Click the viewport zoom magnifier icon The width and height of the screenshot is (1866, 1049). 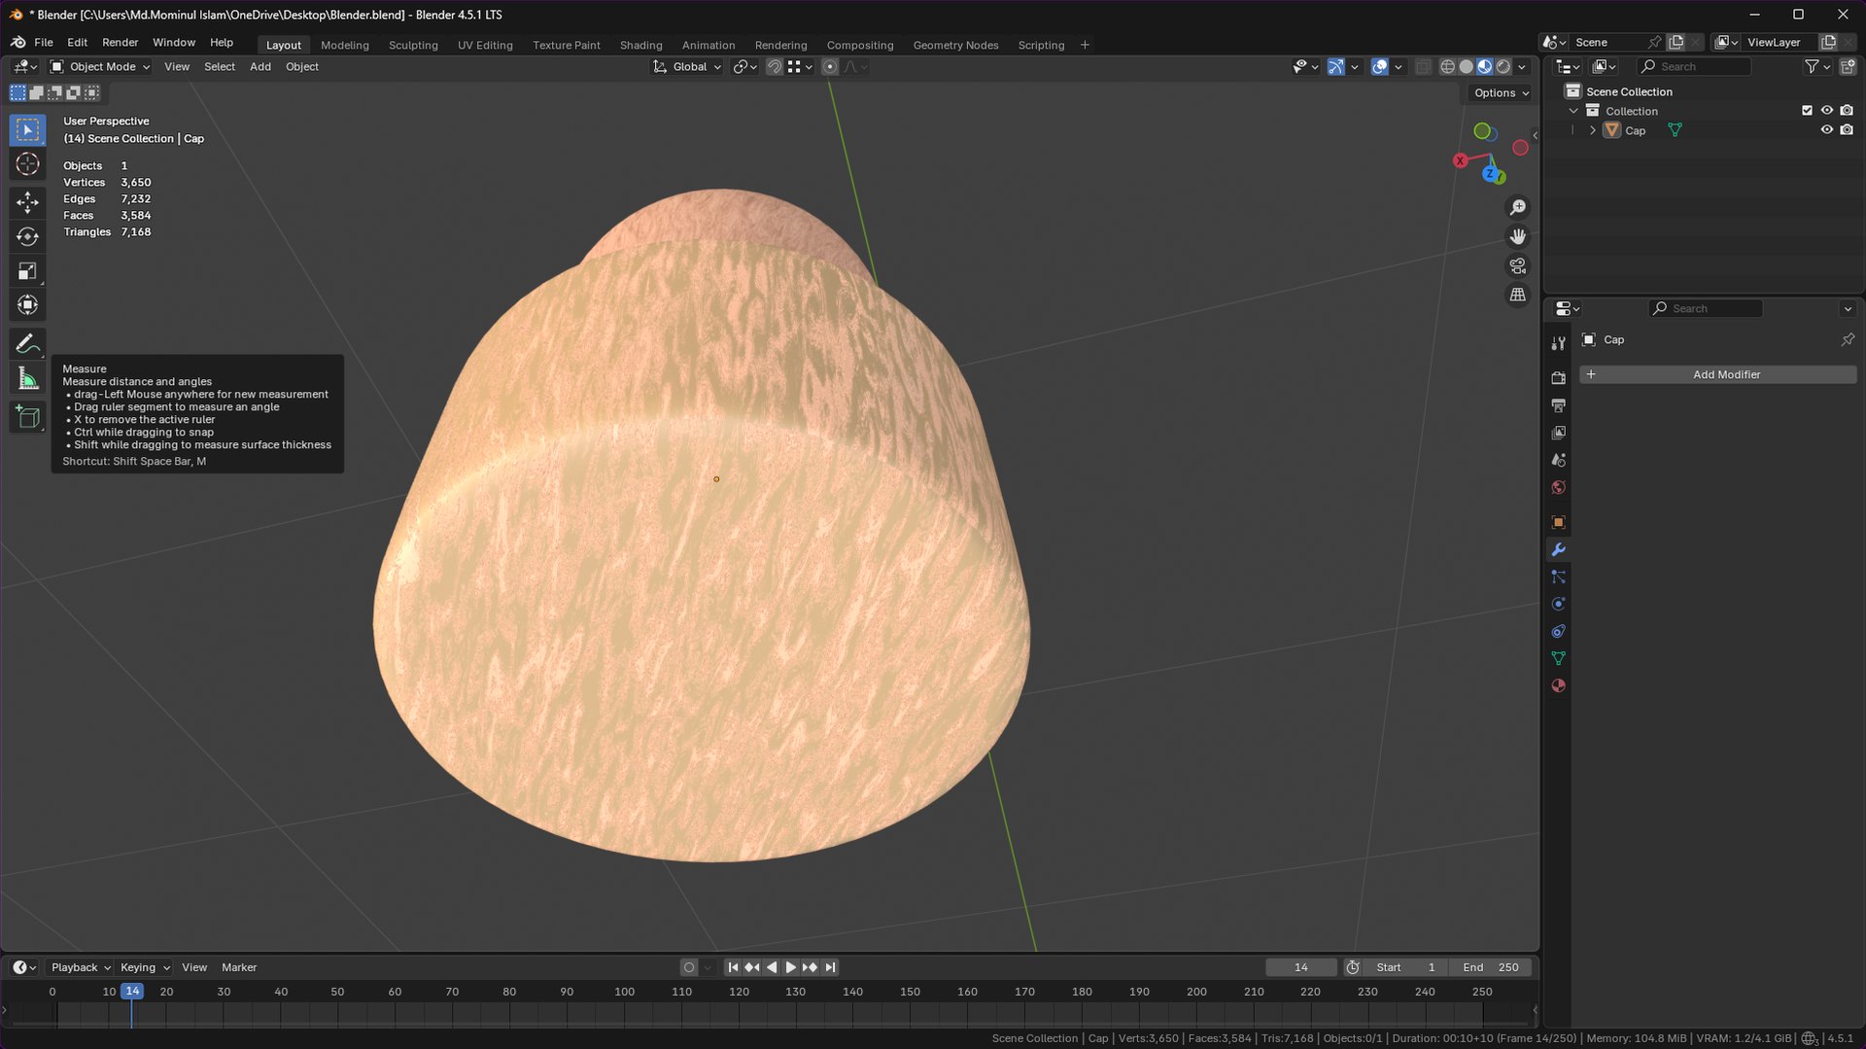pos(1517,207)
